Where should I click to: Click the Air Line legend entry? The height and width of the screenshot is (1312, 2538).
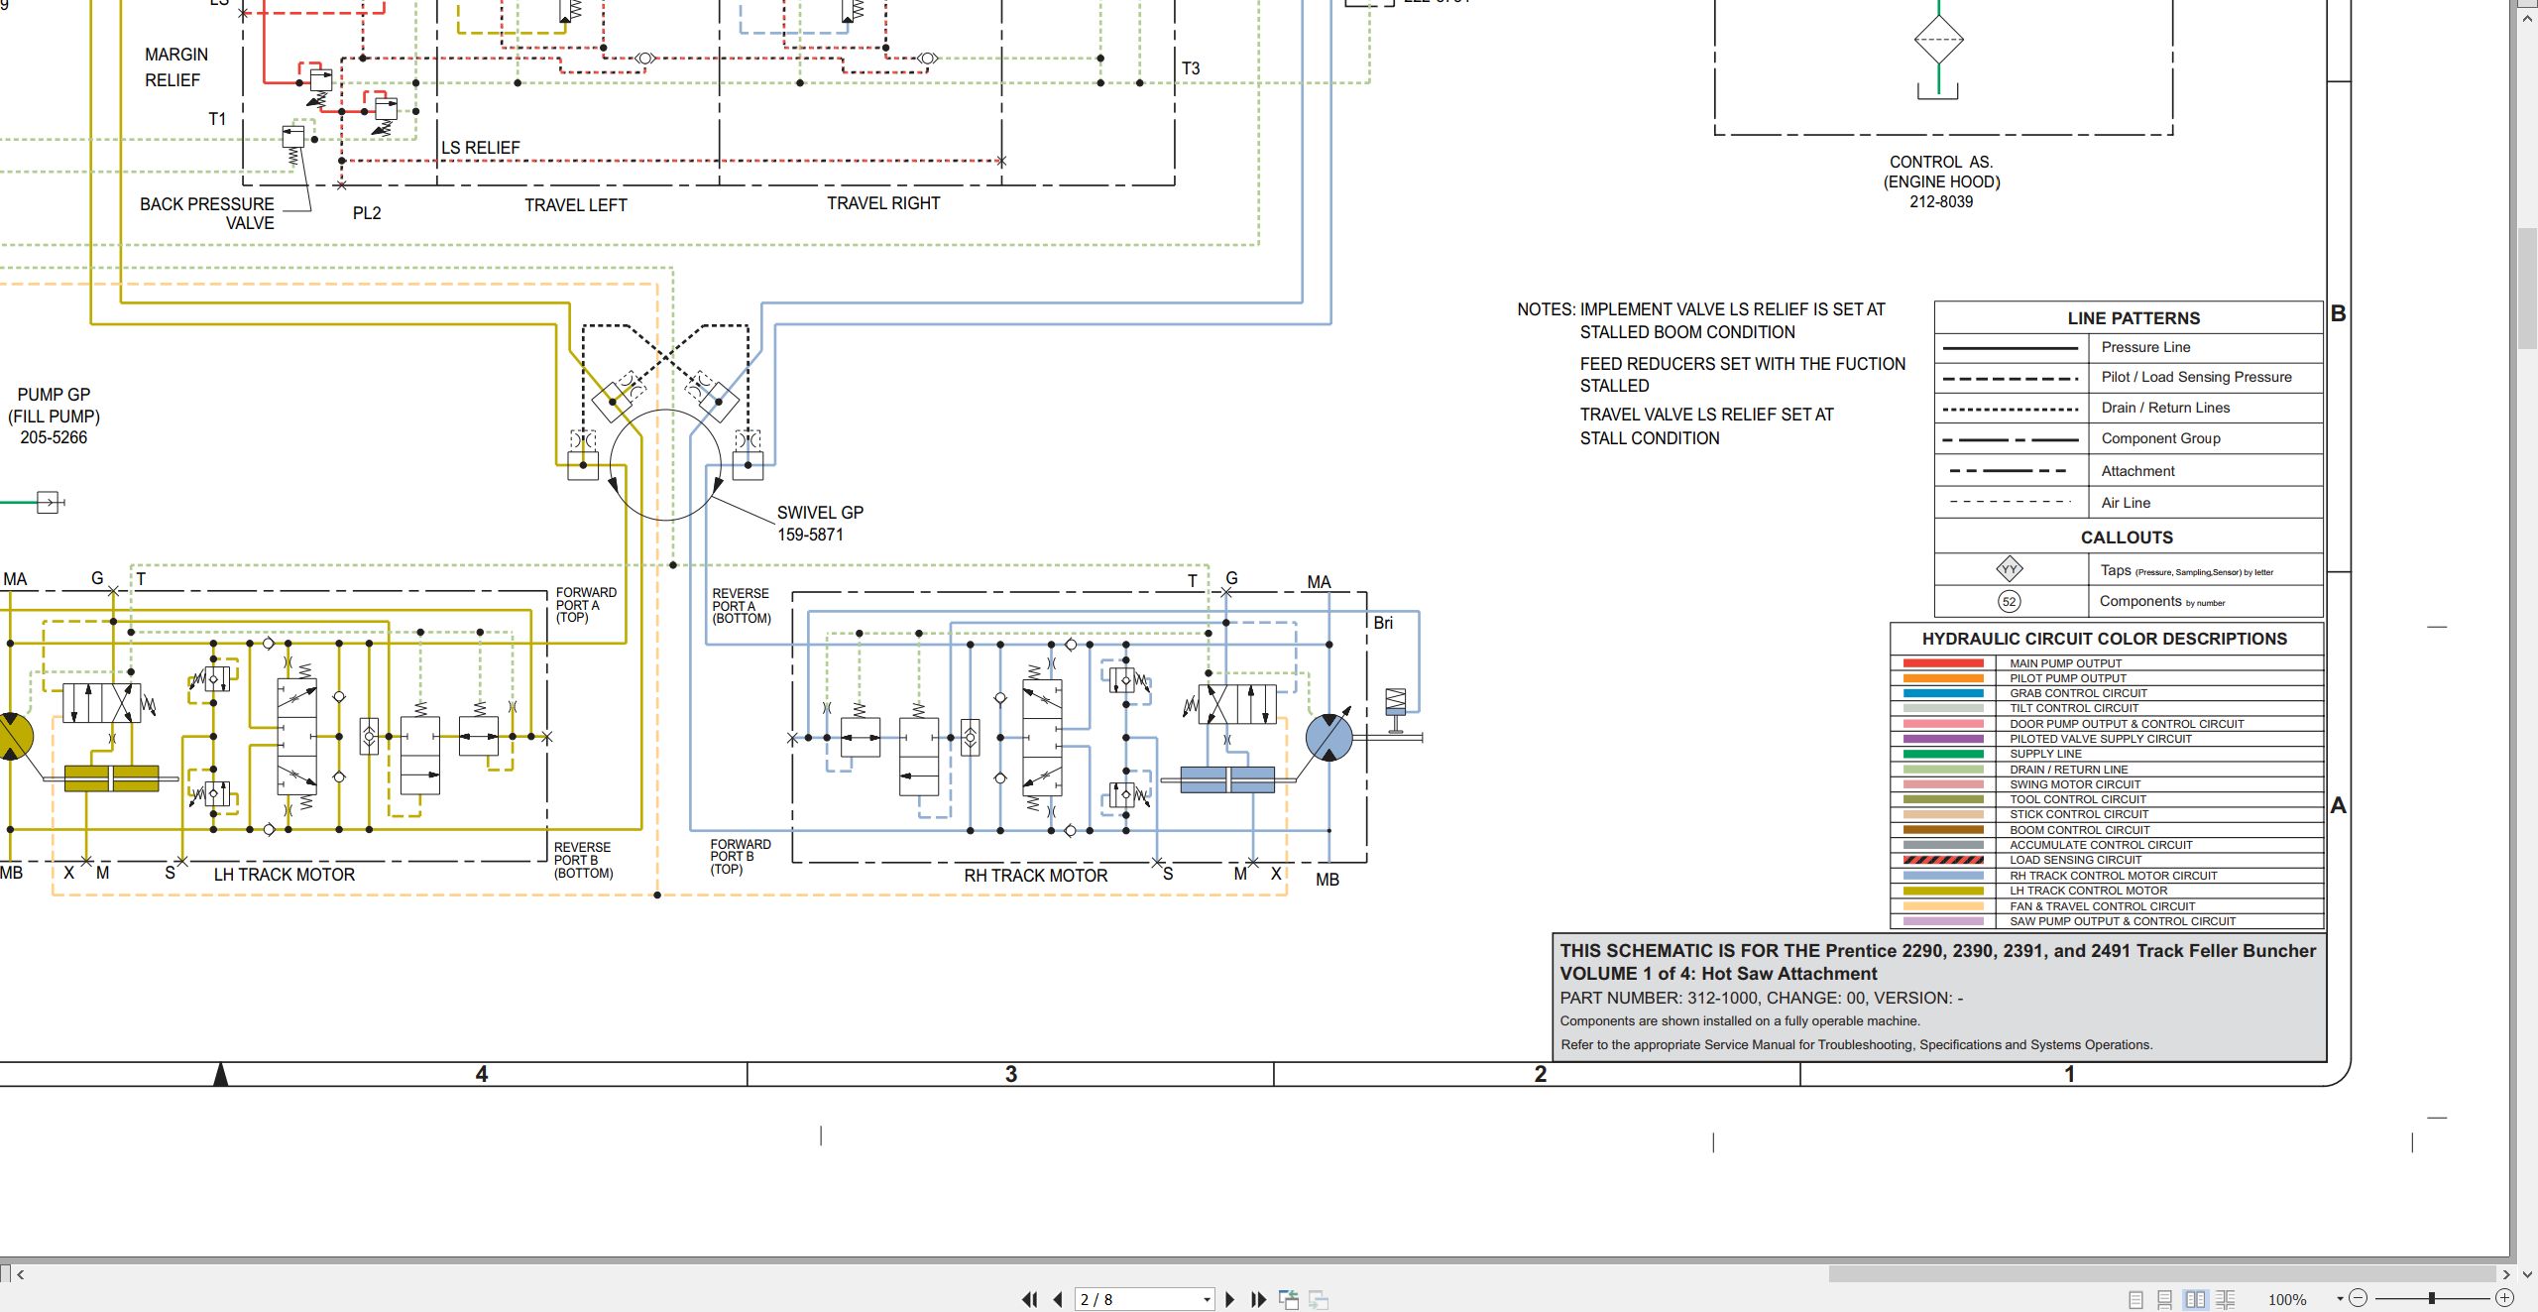point(2126,503)
